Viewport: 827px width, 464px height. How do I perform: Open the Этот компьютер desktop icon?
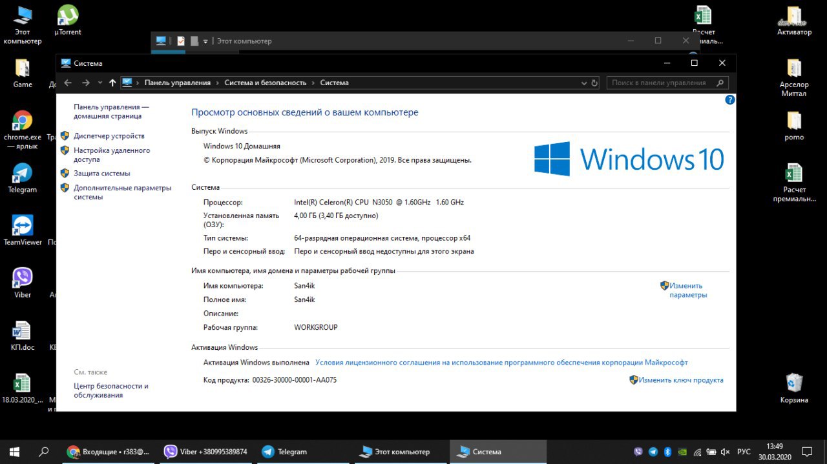[23, 25]
